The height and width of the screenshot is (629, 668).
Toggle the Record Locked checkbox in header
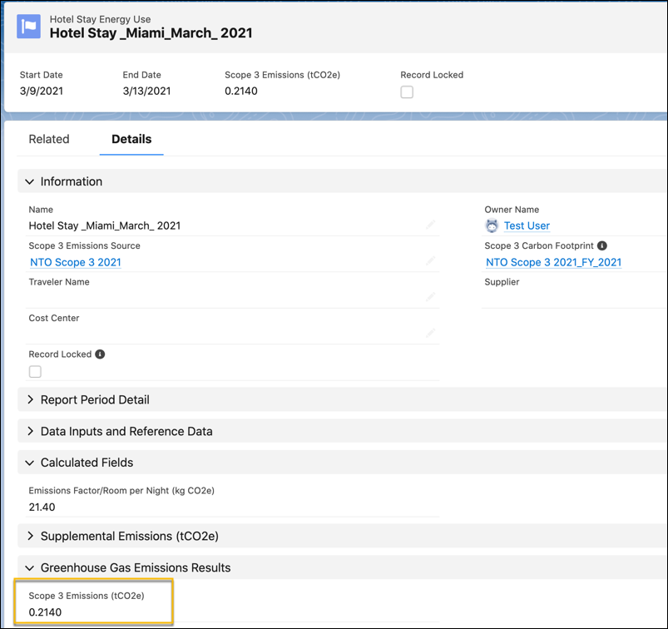pos(407,92)
